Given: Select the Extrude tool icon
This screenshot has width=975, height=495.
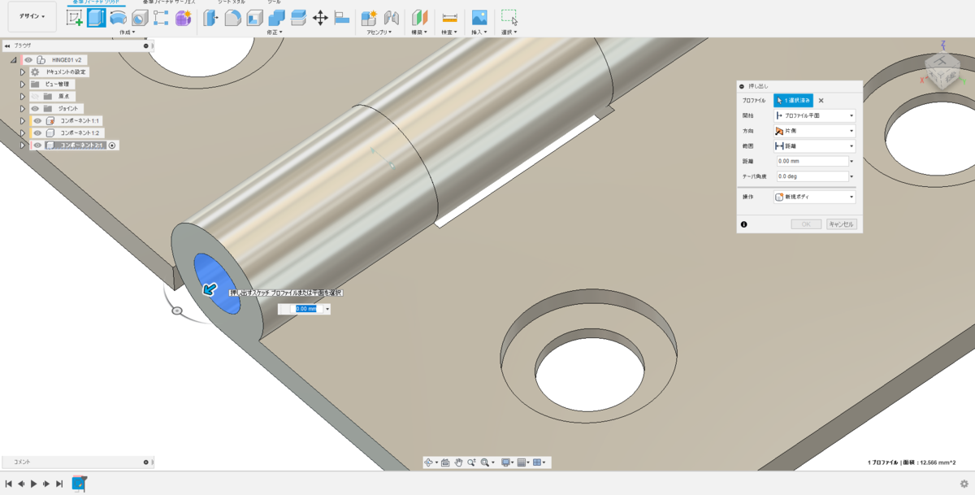Looking at the screenshot, I should click(97, 18).
